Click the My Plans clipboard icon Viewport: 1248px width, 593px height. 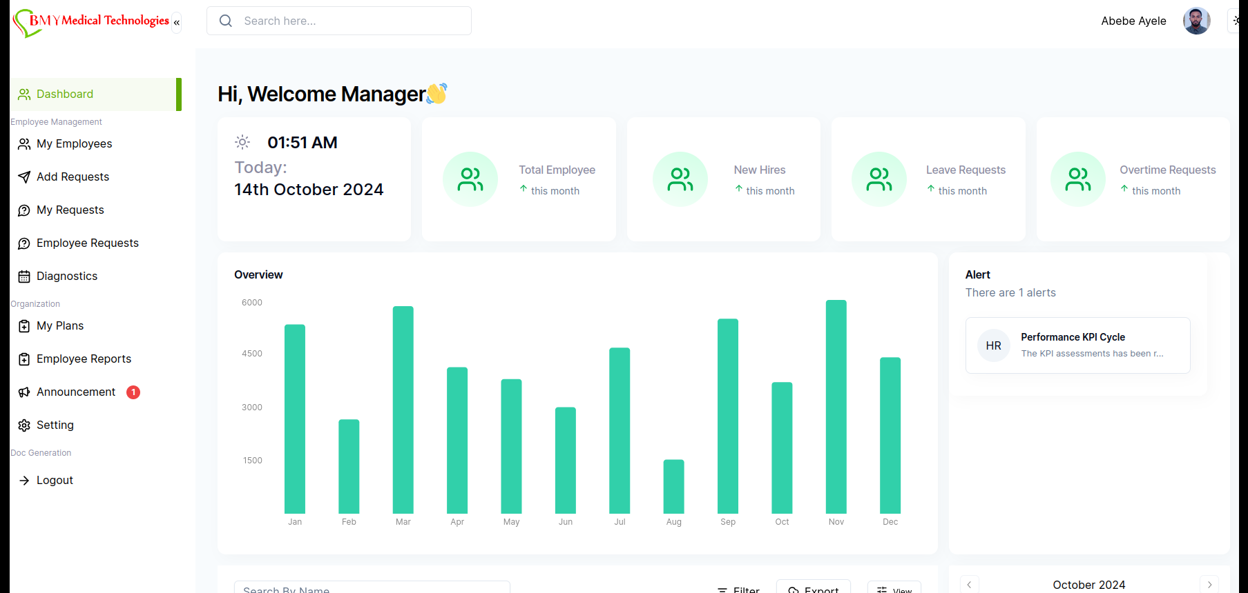tap(24, 326)
